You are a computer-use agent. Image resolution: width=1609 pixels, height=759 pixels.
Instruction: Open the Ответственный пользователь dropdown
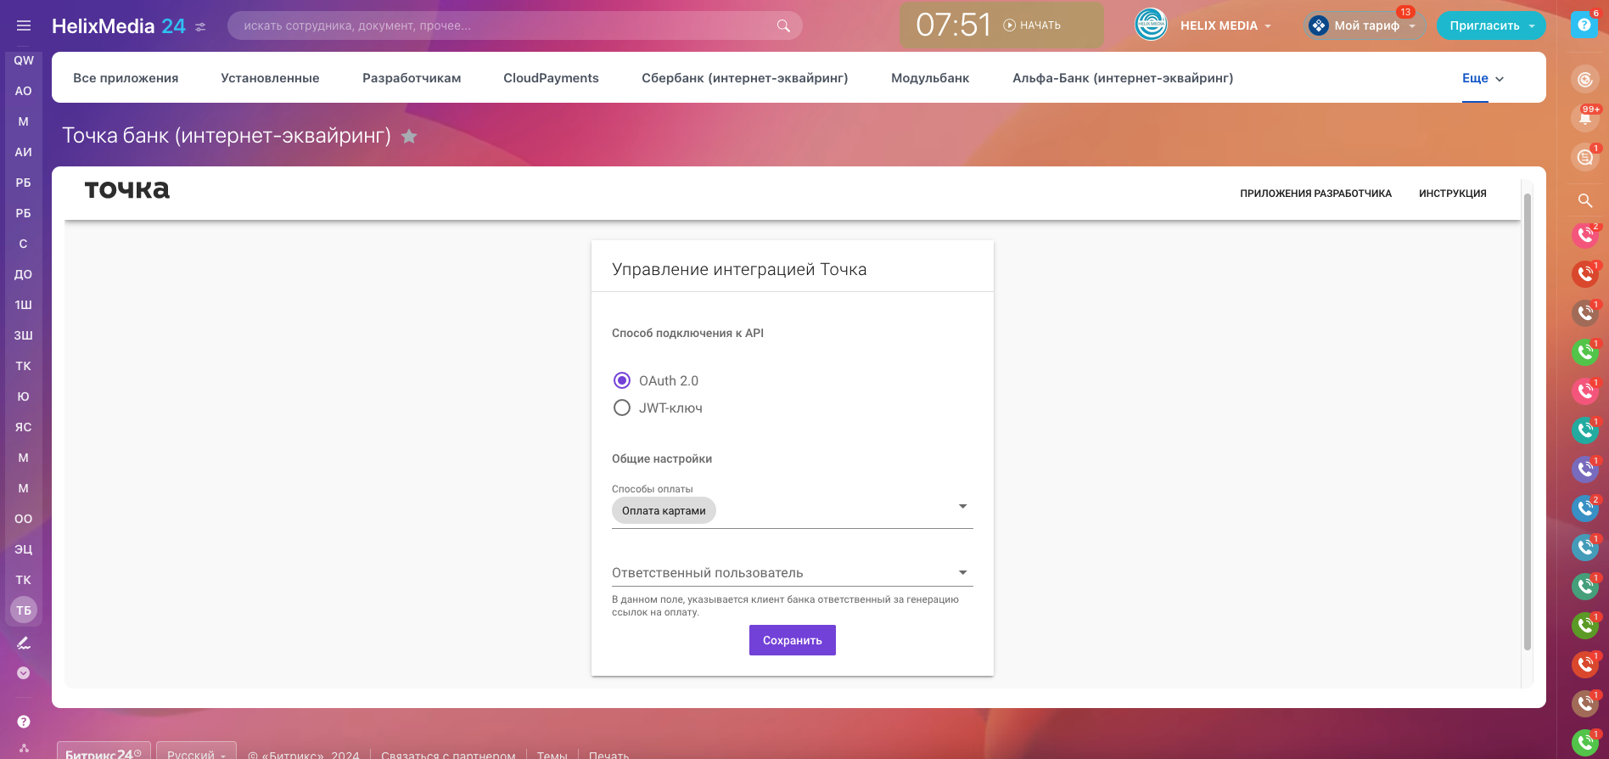point(792,573)
